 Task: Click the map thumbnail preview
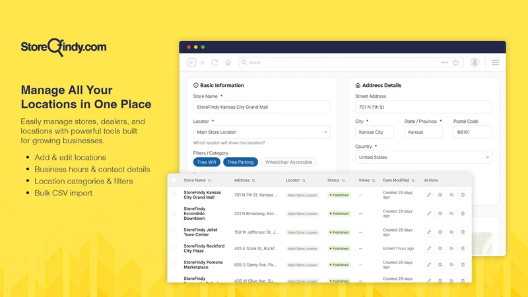click(x=482, y=244)
